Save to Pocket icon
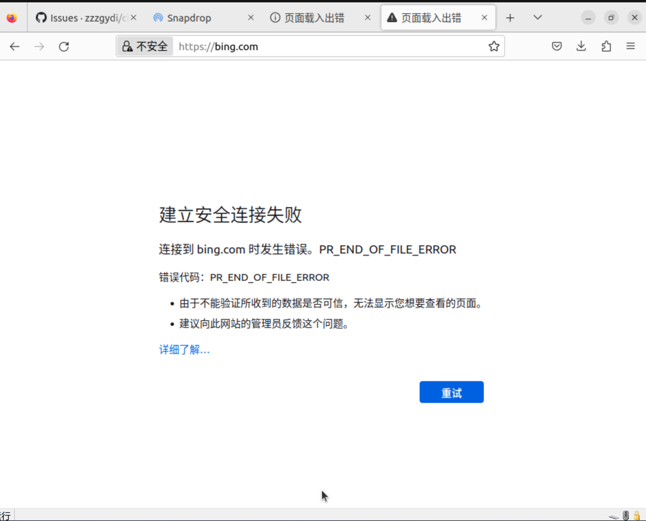 click(557, 46)
